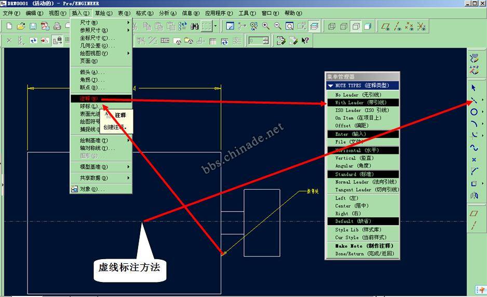Print the drawing with the printer icon
Viewport: 487px width, 297px height.
click(x=57, y=26)
